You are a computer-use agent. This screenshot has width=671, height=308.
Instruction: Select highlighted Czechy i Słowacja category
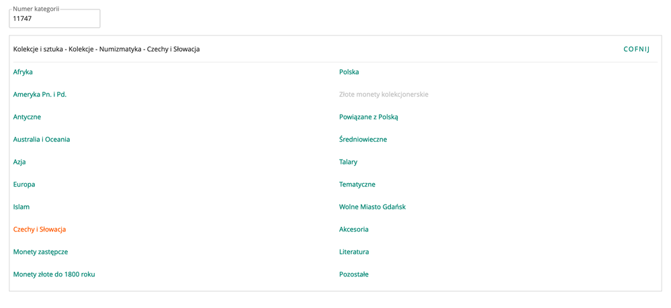tap(40, 229)
